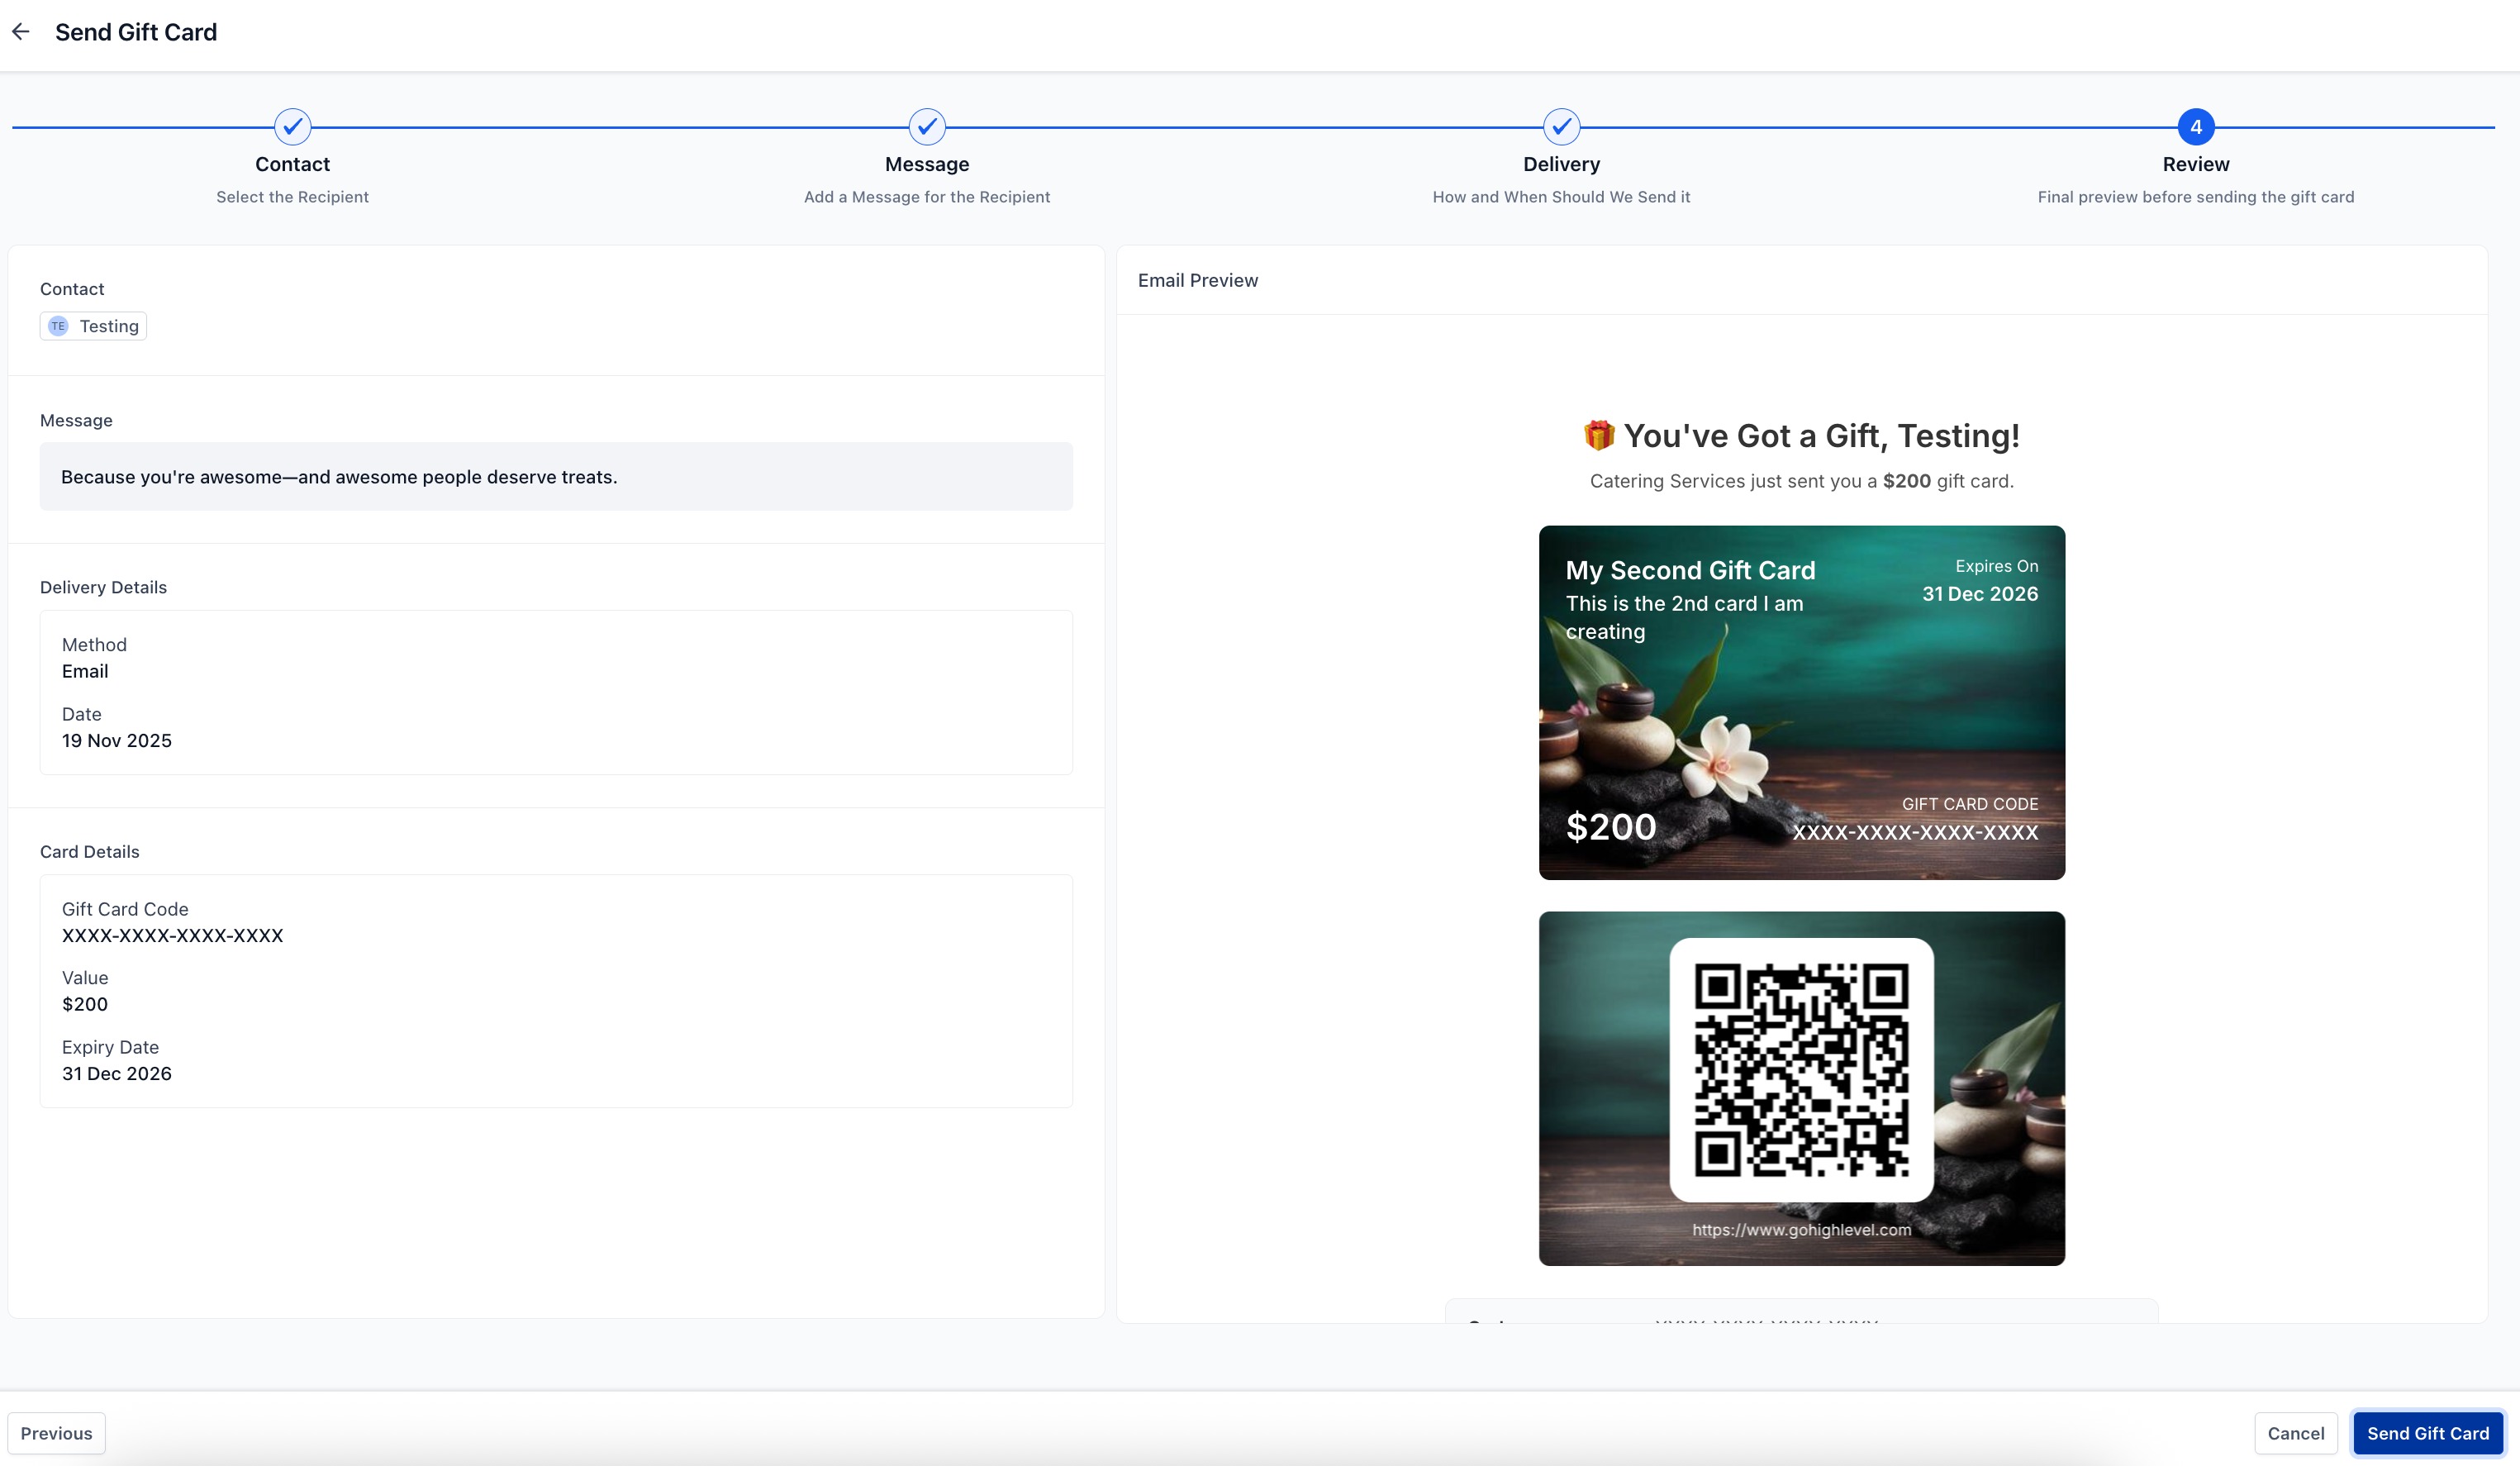Select the Delivery step label
This screenshot has height=1466, width=2520.
(x=1561, y=164)
